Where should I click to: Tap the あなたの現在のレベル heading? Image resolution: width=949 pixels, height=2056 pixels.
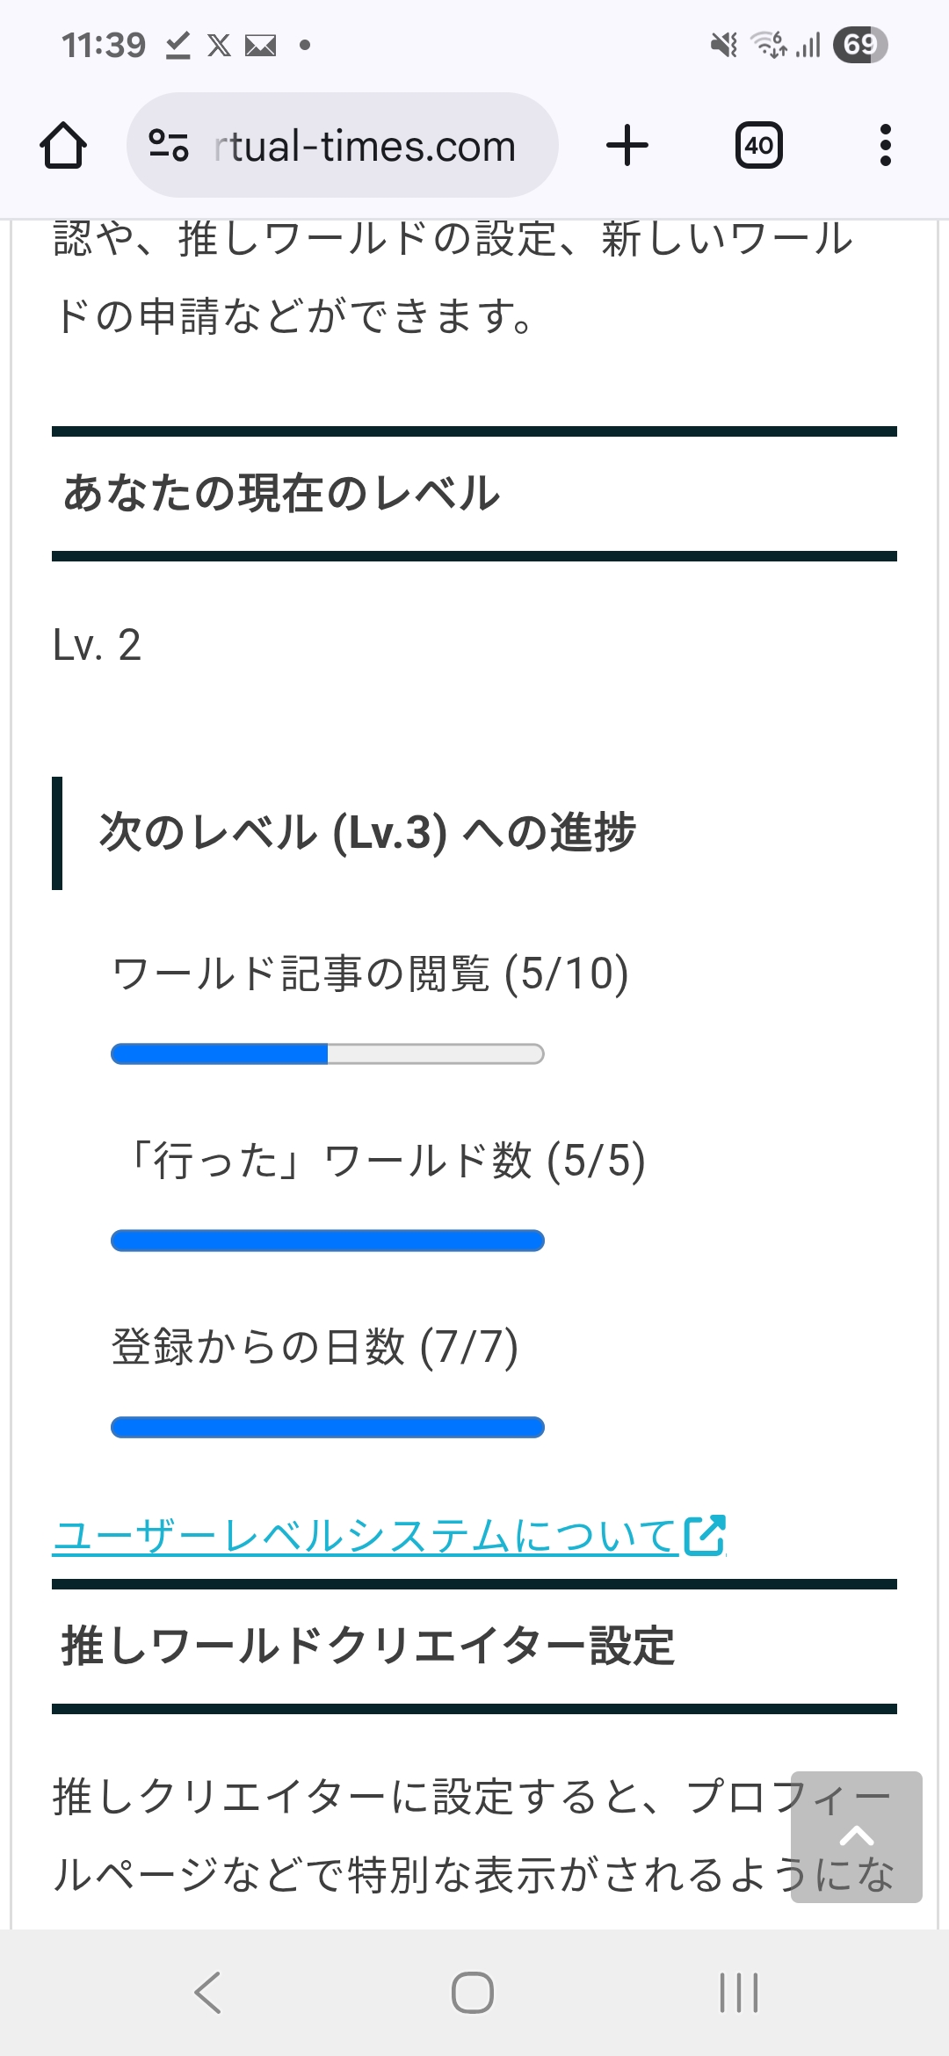(x=281, y=493)
